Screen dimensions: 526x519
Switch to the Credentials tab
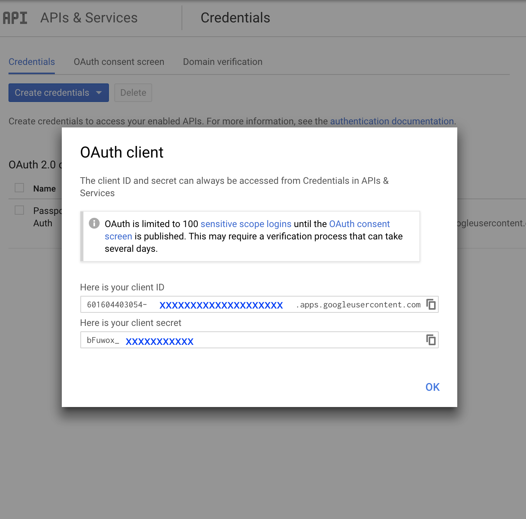point(32,62)
